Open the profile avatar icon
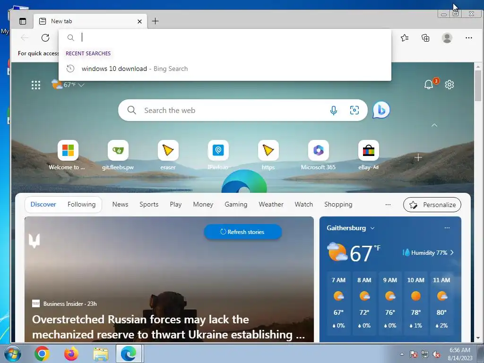Viewport: 484px width, 363px height. [x=447, y=38]
